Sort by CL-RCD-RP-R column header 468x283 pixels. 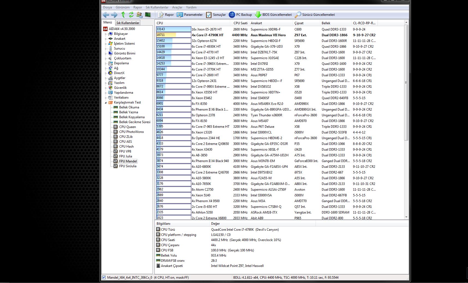point(364,23)
